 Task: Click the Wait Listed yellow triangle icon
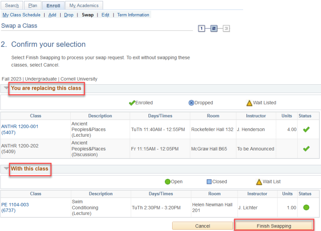[x=249, y=103]
